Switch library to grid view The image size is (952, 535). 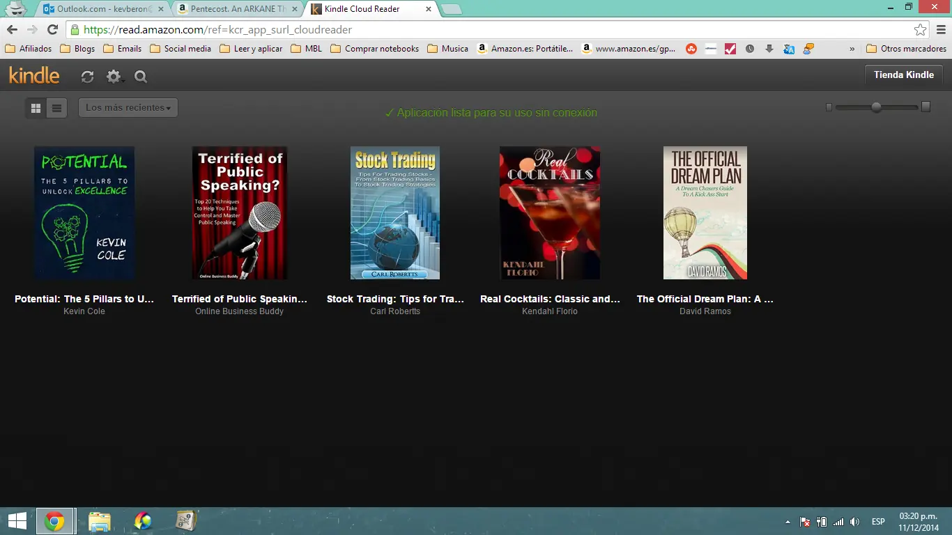36,108
